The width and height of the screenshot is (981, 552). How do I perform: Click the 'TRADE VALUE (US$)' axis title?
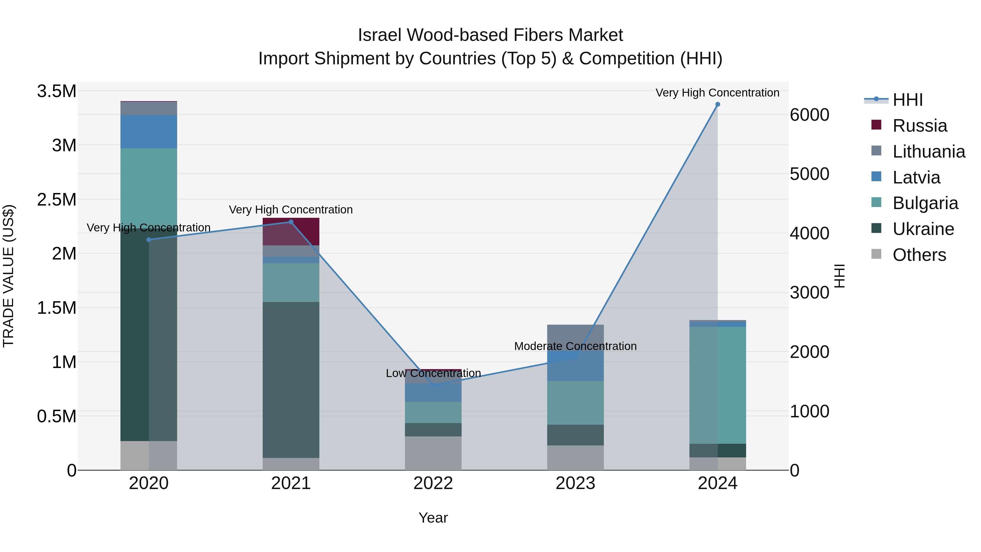pyautogui.click(x=8, y=276)
